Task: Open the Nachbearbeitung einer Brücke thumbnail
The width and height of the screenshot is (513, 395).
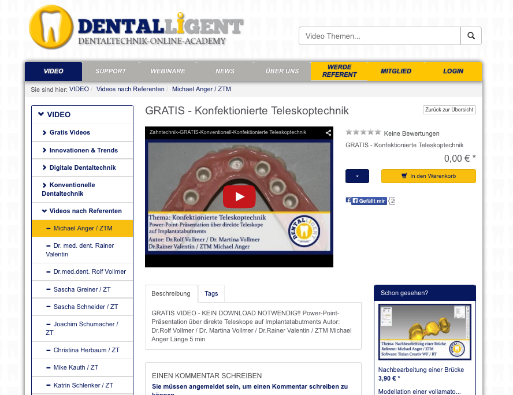Action: [x=425, y=332]
